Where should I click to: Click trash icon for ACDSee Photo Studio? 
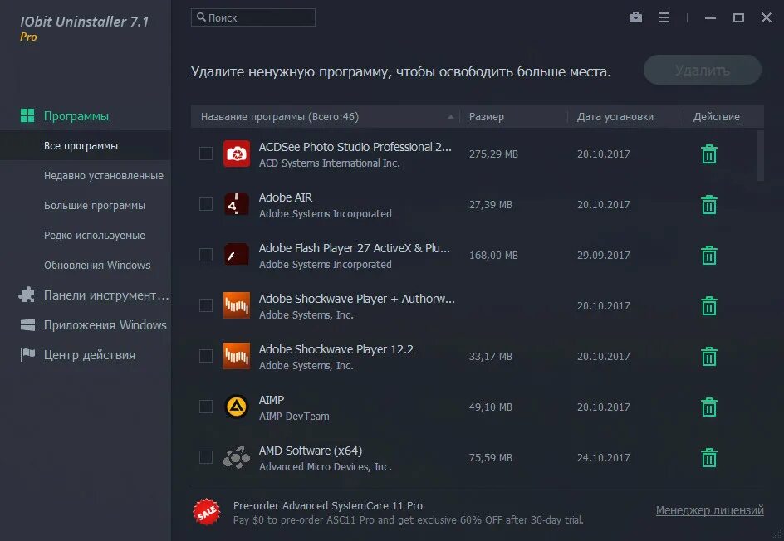(709, 154)
